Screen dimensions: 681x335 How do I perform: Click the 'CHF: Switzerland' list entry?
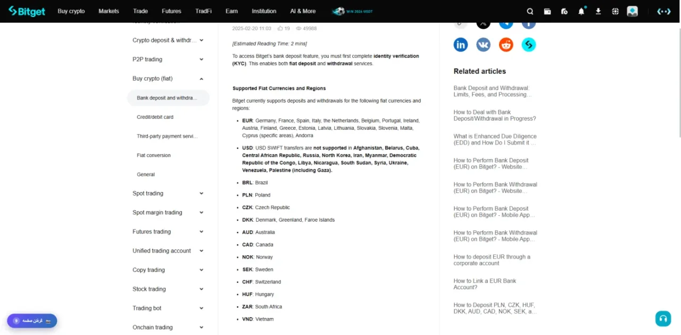pos(261,282)
